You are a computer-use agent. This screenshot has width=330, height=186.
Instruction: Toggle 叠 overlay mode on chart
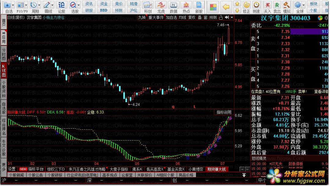click(200, 17)
